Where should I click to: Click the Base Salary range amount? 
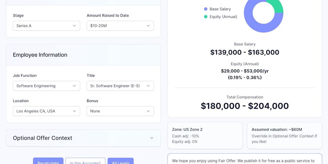pyautogui.click(x=245, y=53)
